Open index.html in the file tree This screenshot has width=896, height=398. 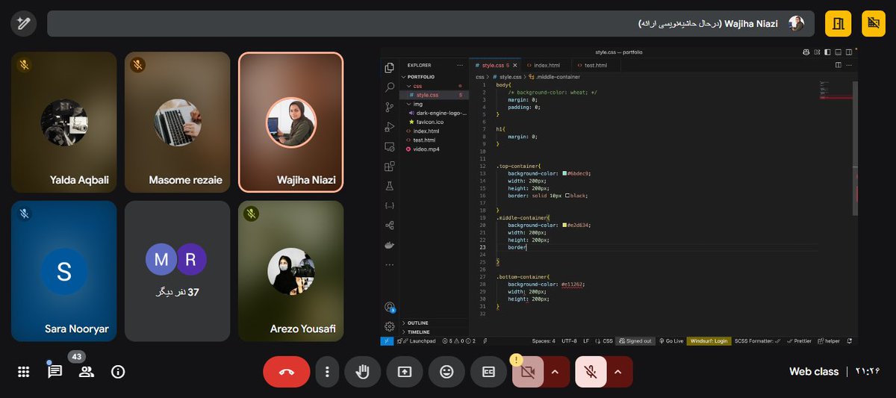[x=435, y=131]
